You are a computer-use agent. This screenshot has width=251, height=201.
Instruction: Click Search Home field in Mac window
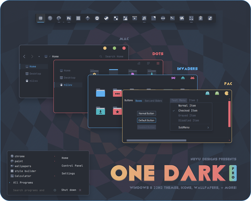(x=114, y=57)
